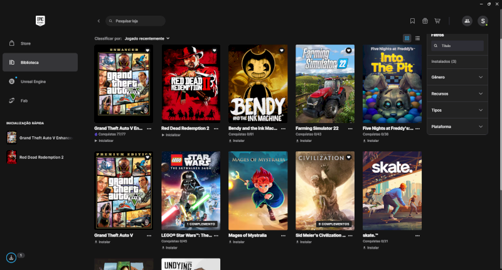
Task: Click '1 COMPLEMENTO' badge on LEGO Star Wars
Action: (201, 224)
